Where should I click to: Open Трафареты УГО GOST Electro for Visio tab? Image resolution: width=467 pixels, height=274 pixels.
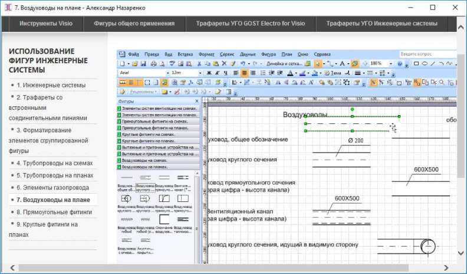[251, 24]
